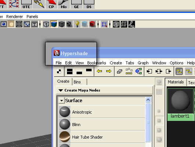The height and width of the screenshot is (147, 195).
Task: Open the Hypershade Create menu
Action: (116, 63)
